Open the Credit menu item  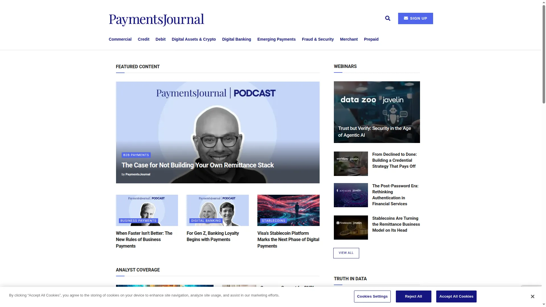[144, 39]
